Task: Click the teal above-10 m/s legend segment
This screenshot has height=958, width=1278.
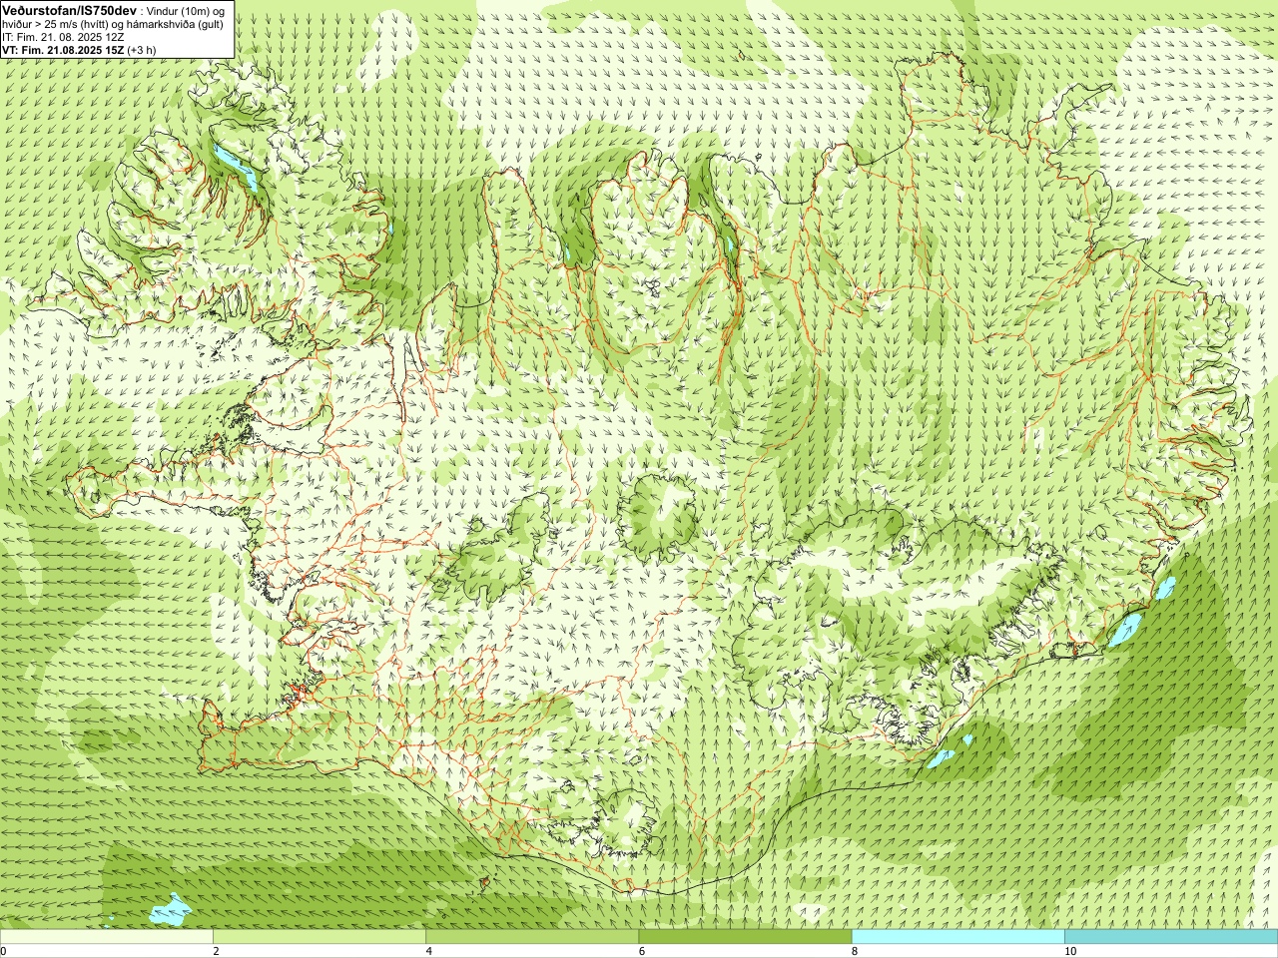Action: tap(1171, 937)
